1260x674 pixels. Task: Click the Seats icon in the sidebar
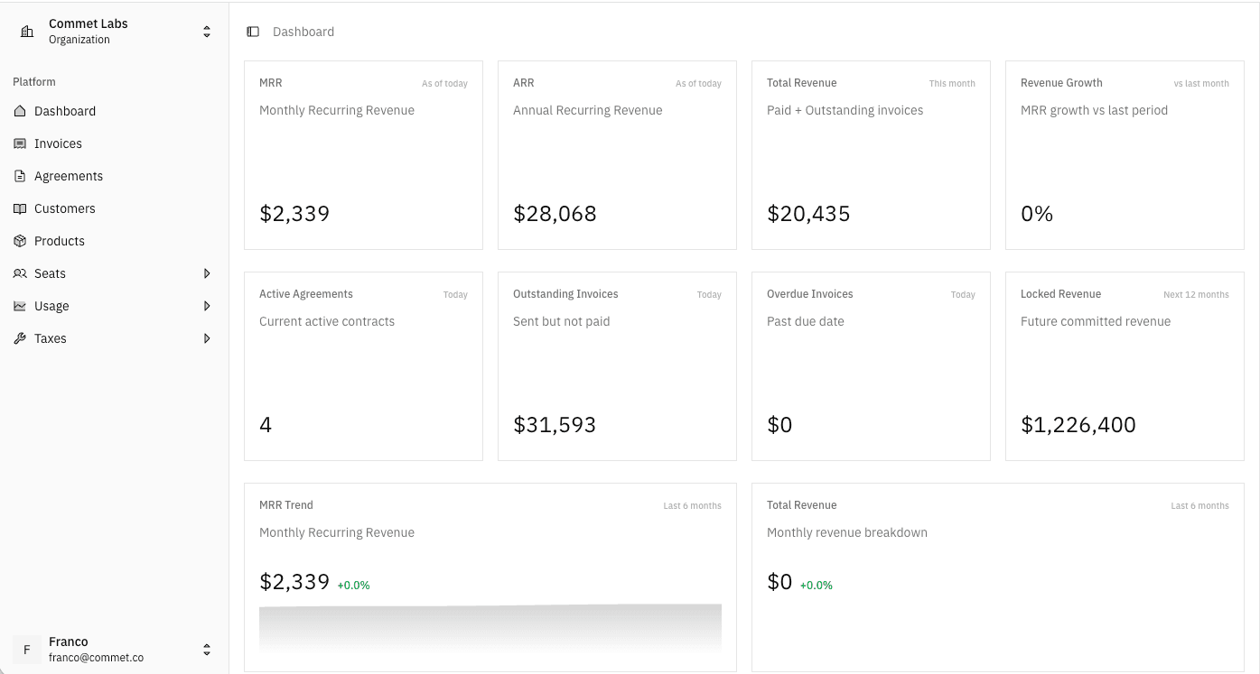21,272
